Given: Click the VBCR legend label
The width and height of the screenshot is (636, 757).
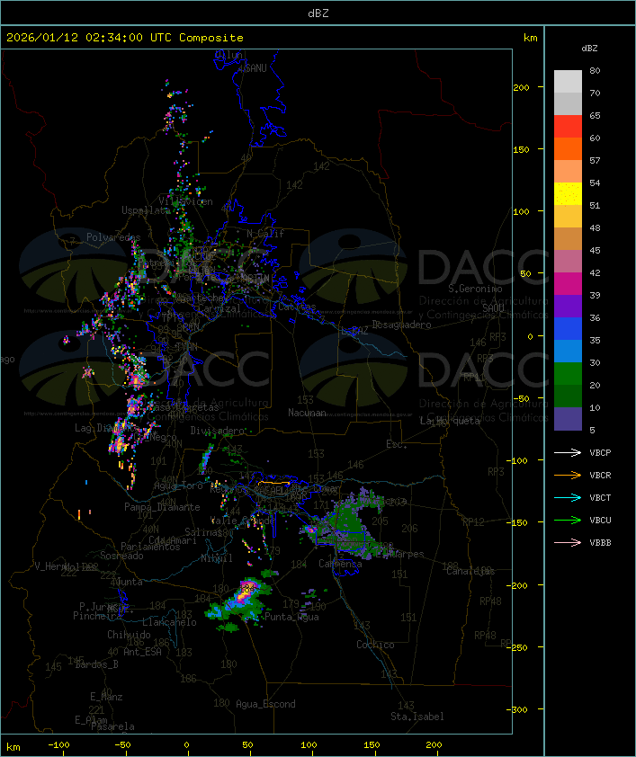Looking at the screenshot, I should point(600,475).
